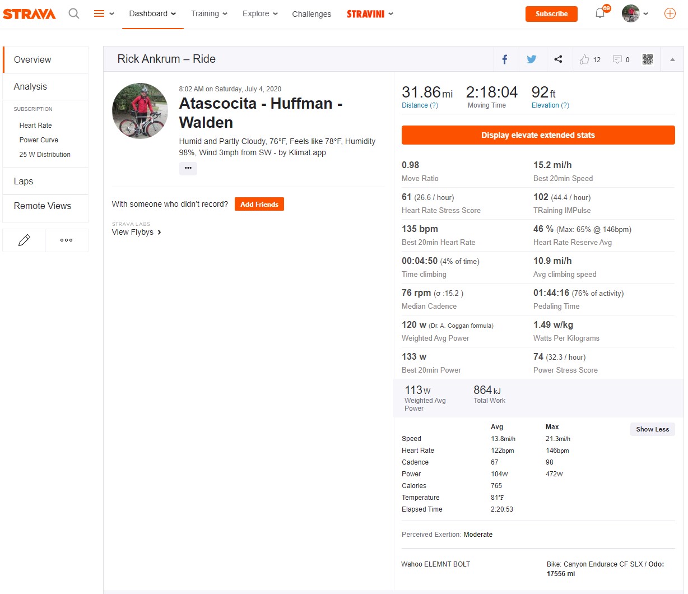Open the Heart Rate subscription item
Image resolution: width=688 pixels, height=594 pixels.
coord(35,126)
